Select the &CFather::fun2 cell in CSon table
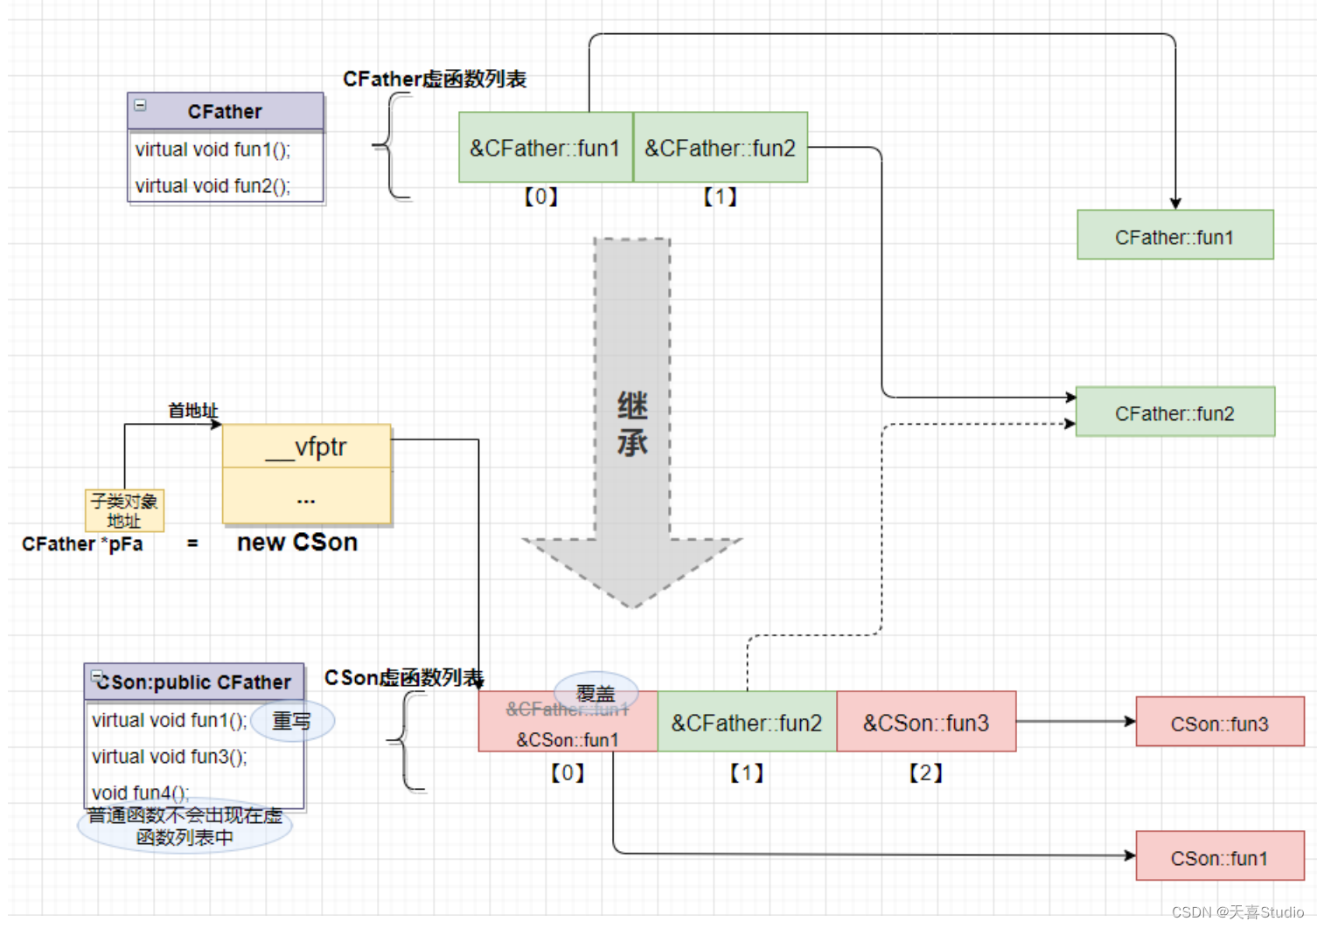This screenshot has width=1317, height=928. (x=747, y=722)
